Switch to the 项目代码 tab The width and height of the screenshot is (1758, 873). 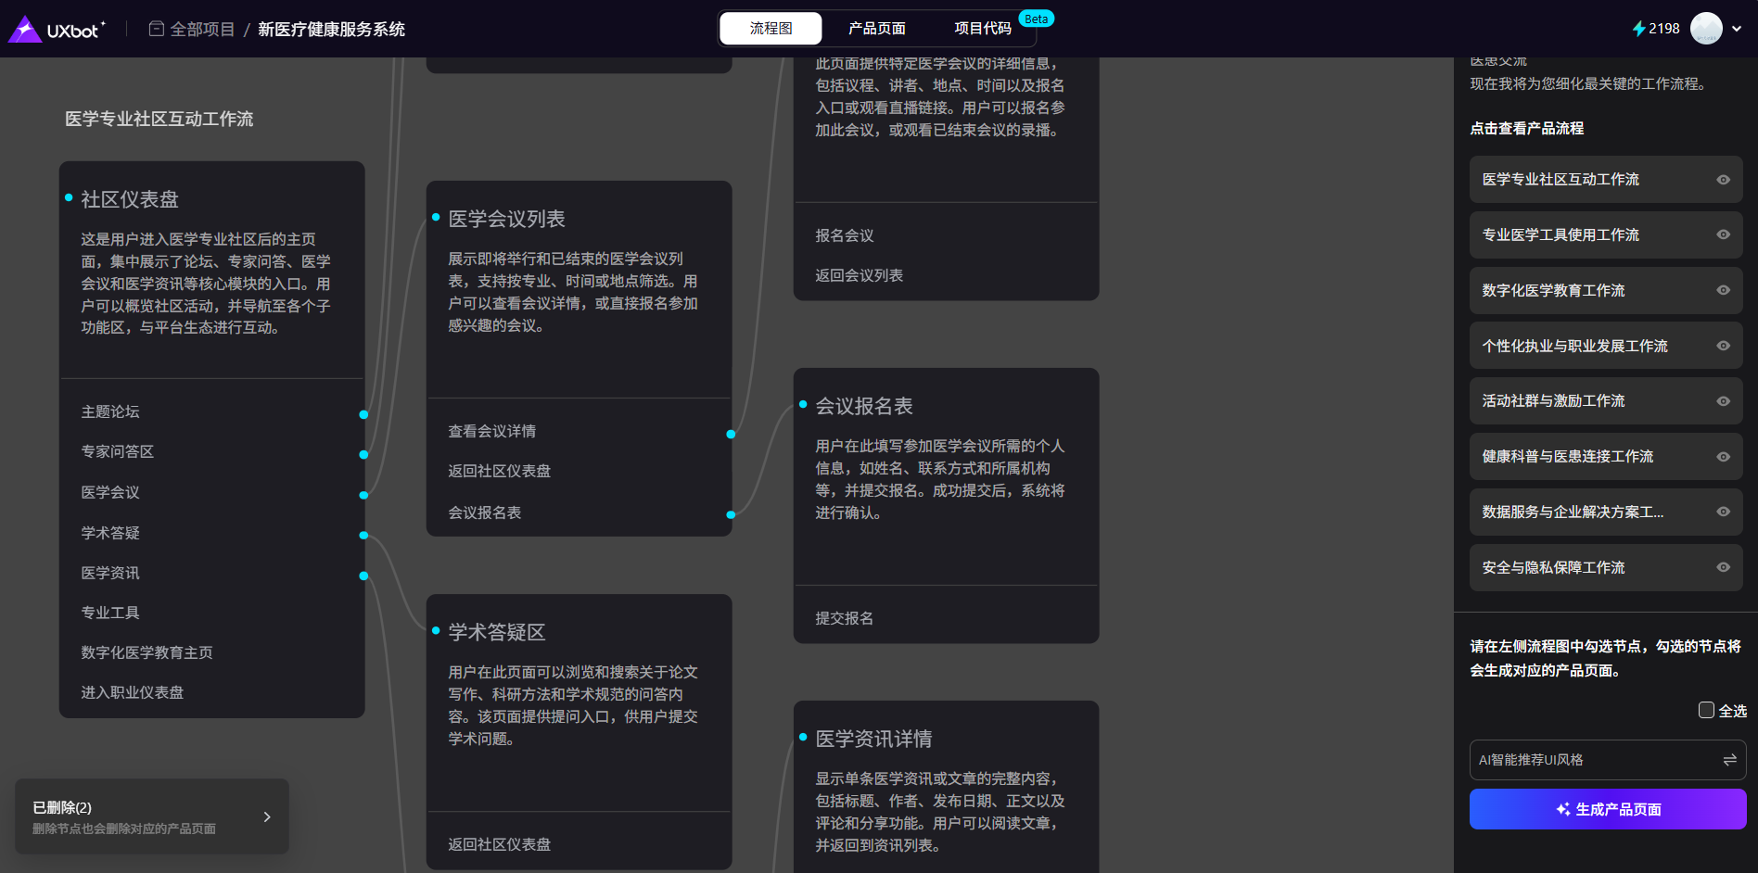pyautogui.click(x=983, y=29)
